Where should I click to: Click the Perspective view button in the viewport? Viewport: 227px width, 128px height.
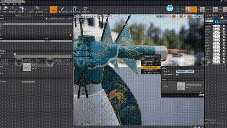(81, 16)
